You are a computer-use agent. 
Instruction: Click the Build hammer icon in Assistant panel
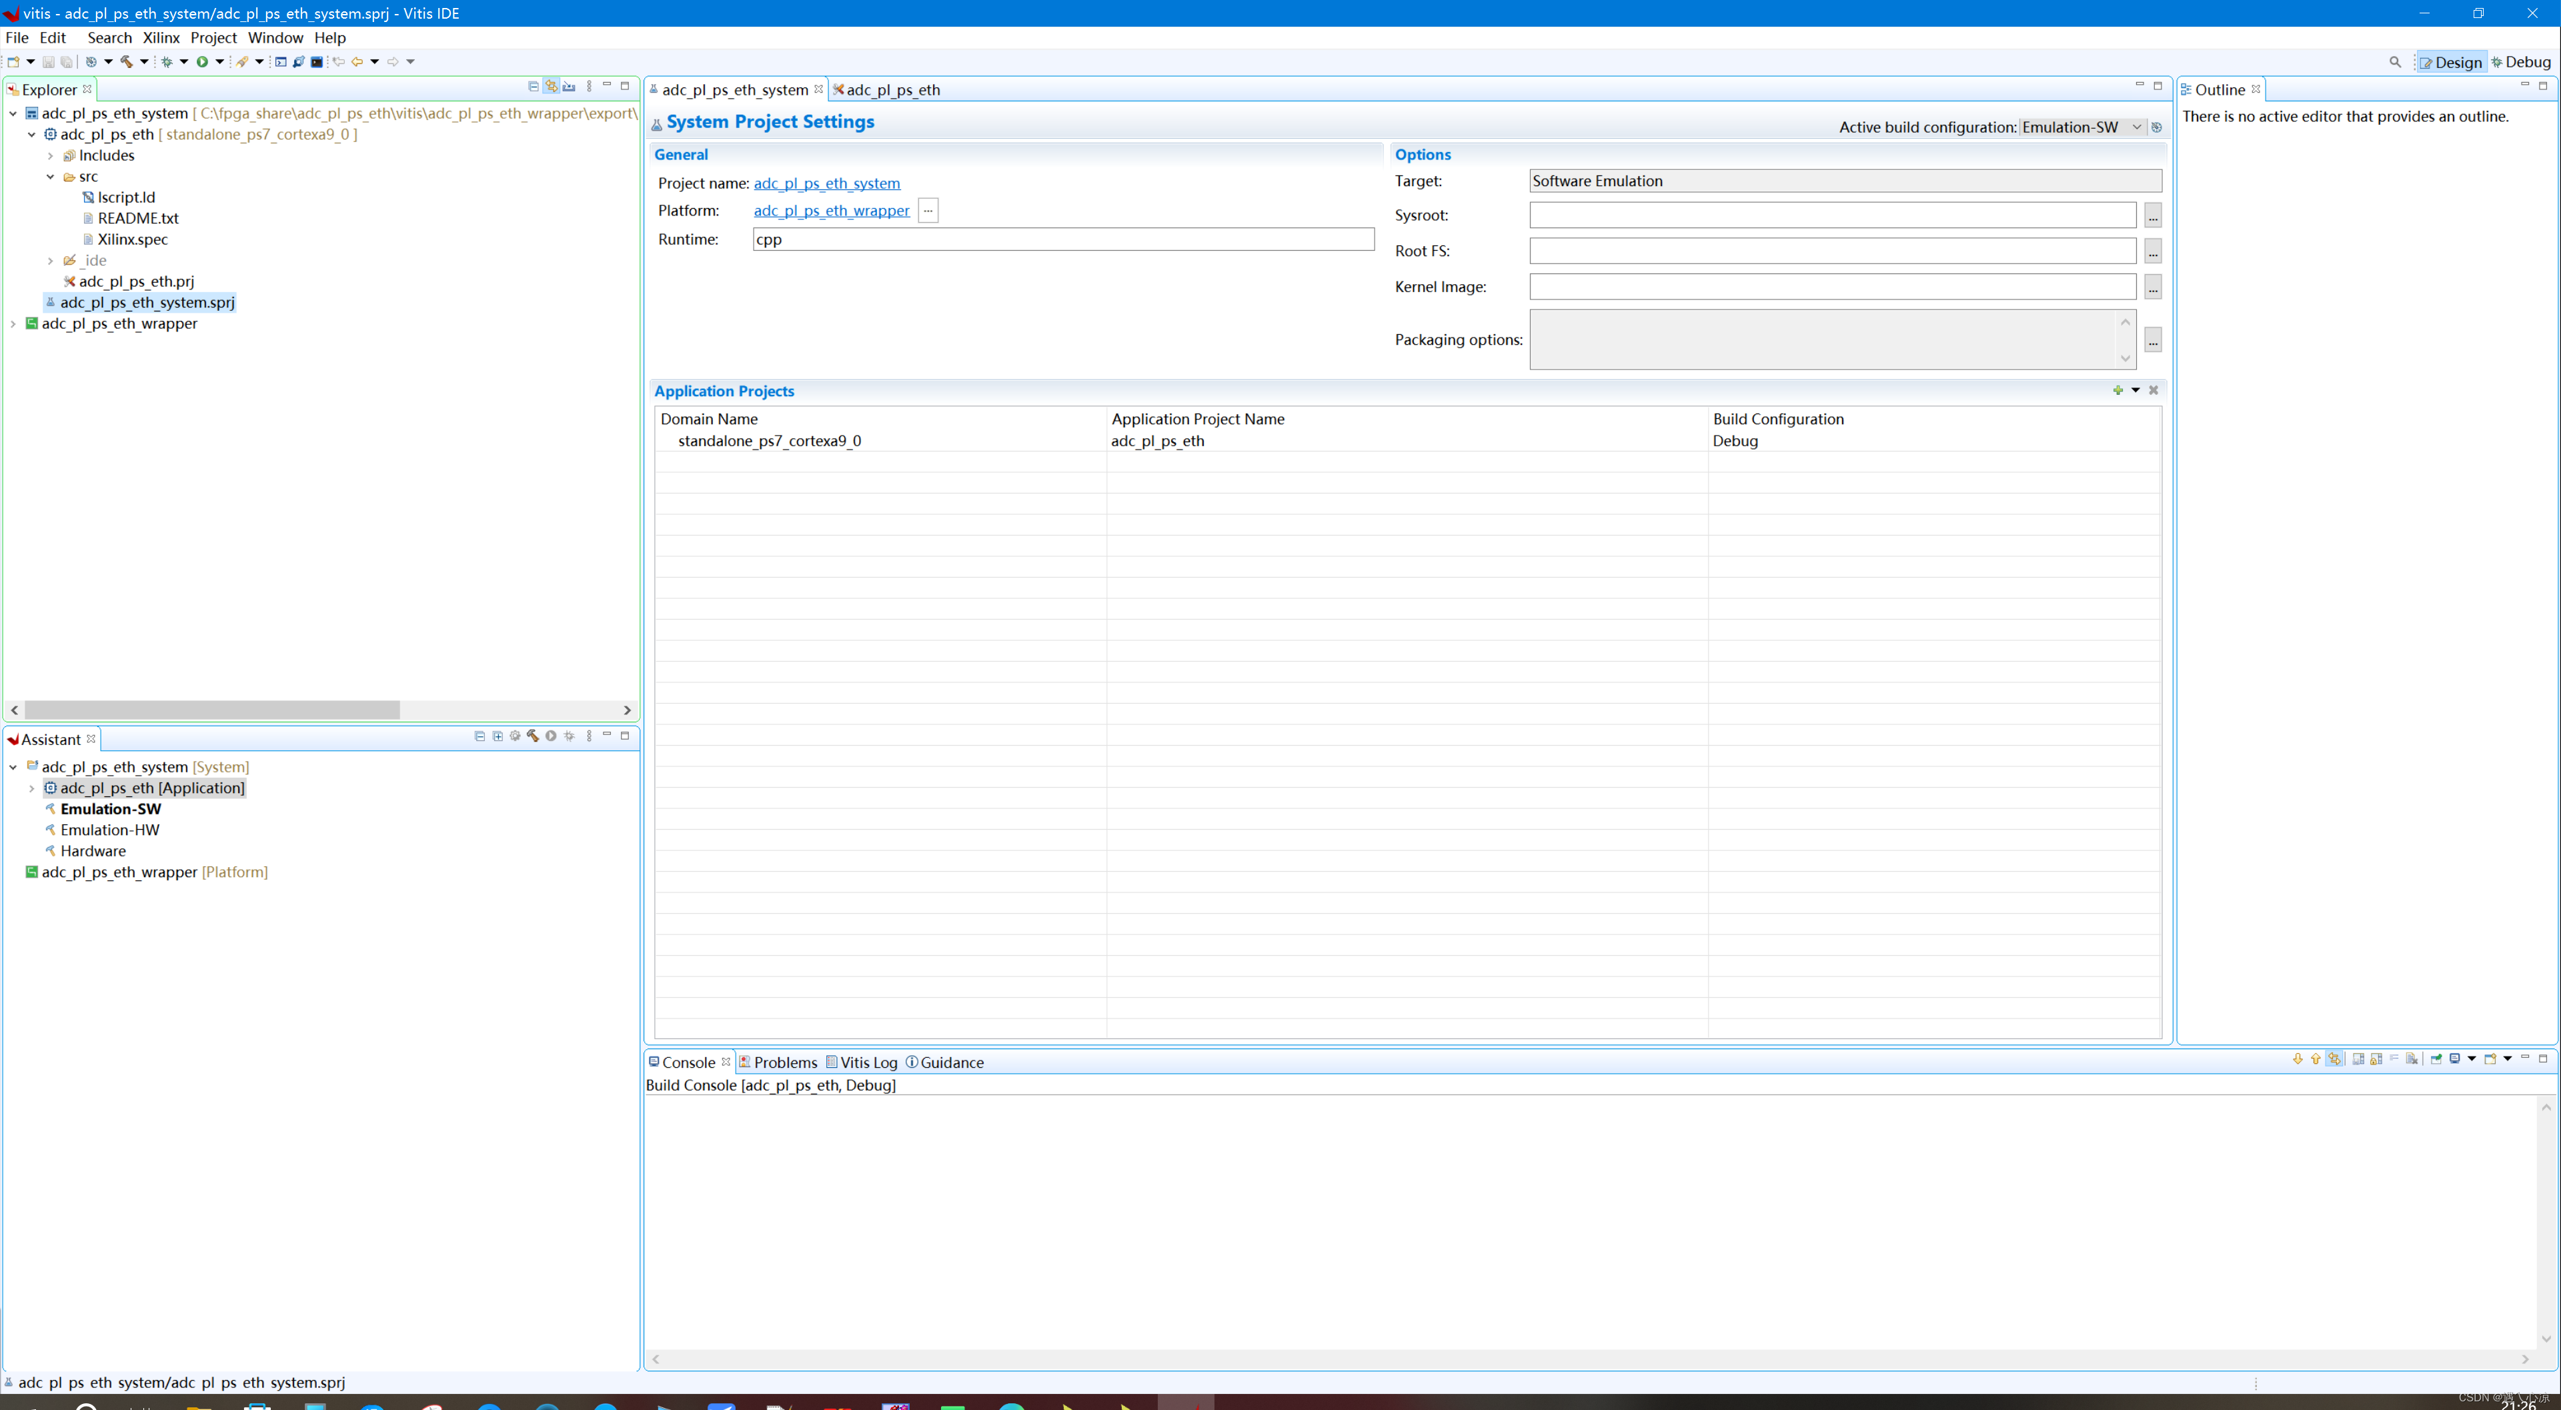[x=533, y=736]
